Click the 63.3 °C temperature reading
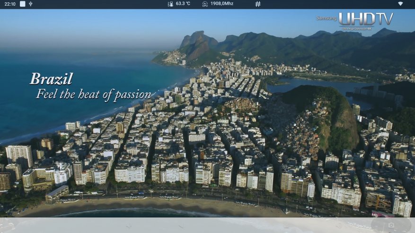Viewport: 415px width, 233px height. [183, 4]
